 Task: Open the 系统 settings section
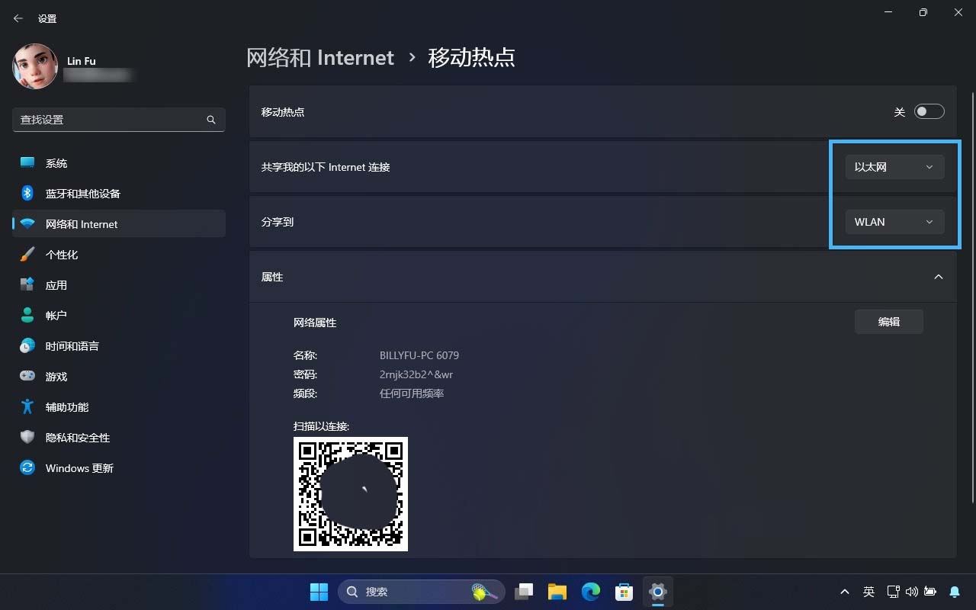[56, 162]
